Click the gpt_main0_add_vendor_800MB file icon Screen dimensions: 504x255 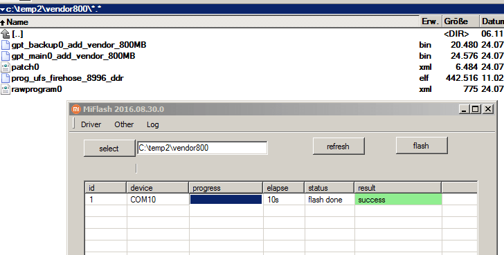click(x=6, y=56)
